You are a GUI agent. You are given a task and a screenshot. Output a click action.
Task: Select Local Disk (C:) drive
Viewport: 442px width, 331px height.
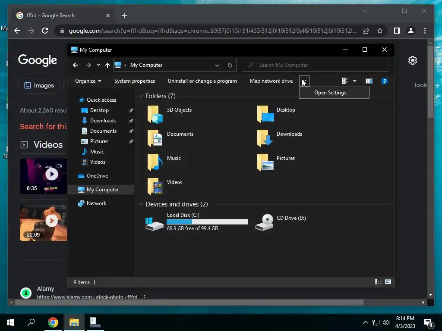coord(196,222)
